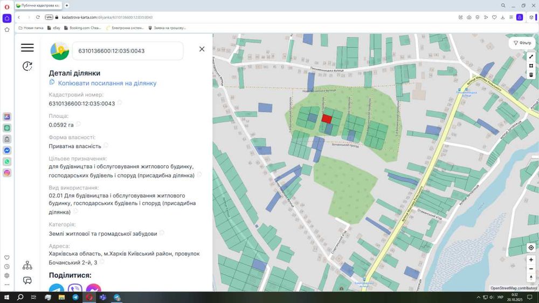Viewport: 539px width, 303px height.
Task: Copy the area value 0.0592 га
Action: coord(78,124)
